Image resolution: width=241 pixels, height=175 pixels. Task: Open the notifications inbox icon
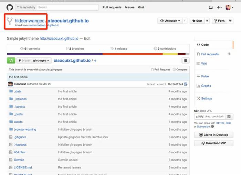pyautogui.click(x=211, y=7)
